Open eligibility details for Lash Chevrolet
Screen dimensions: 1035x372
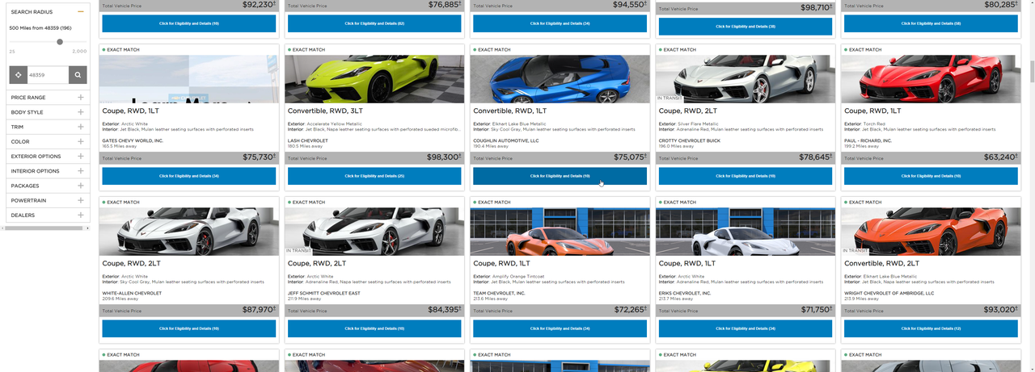click(x=374, y=176)
